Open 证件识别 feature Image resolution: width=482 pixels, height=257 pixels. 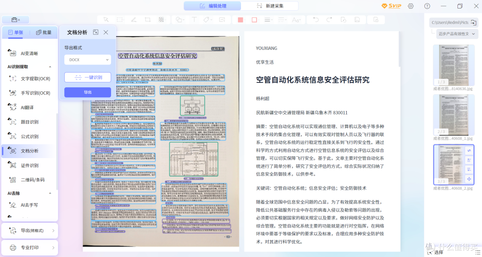(x=29, y=165)
